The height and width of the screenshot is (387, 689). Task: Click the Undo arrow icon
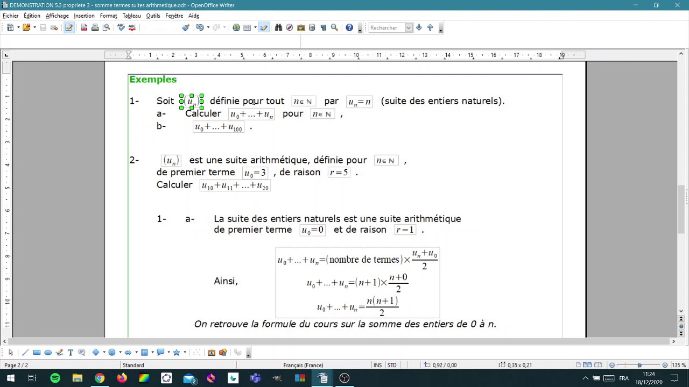tap(199, 27)
